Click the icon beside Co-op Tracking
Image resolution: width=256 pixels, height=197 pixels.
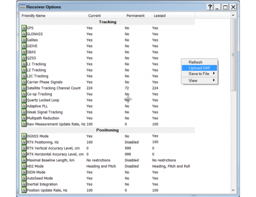point(24,94)
